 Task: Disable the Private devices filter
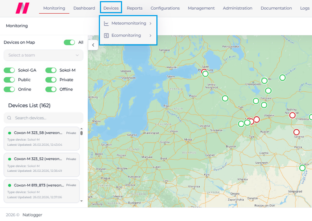51,80
